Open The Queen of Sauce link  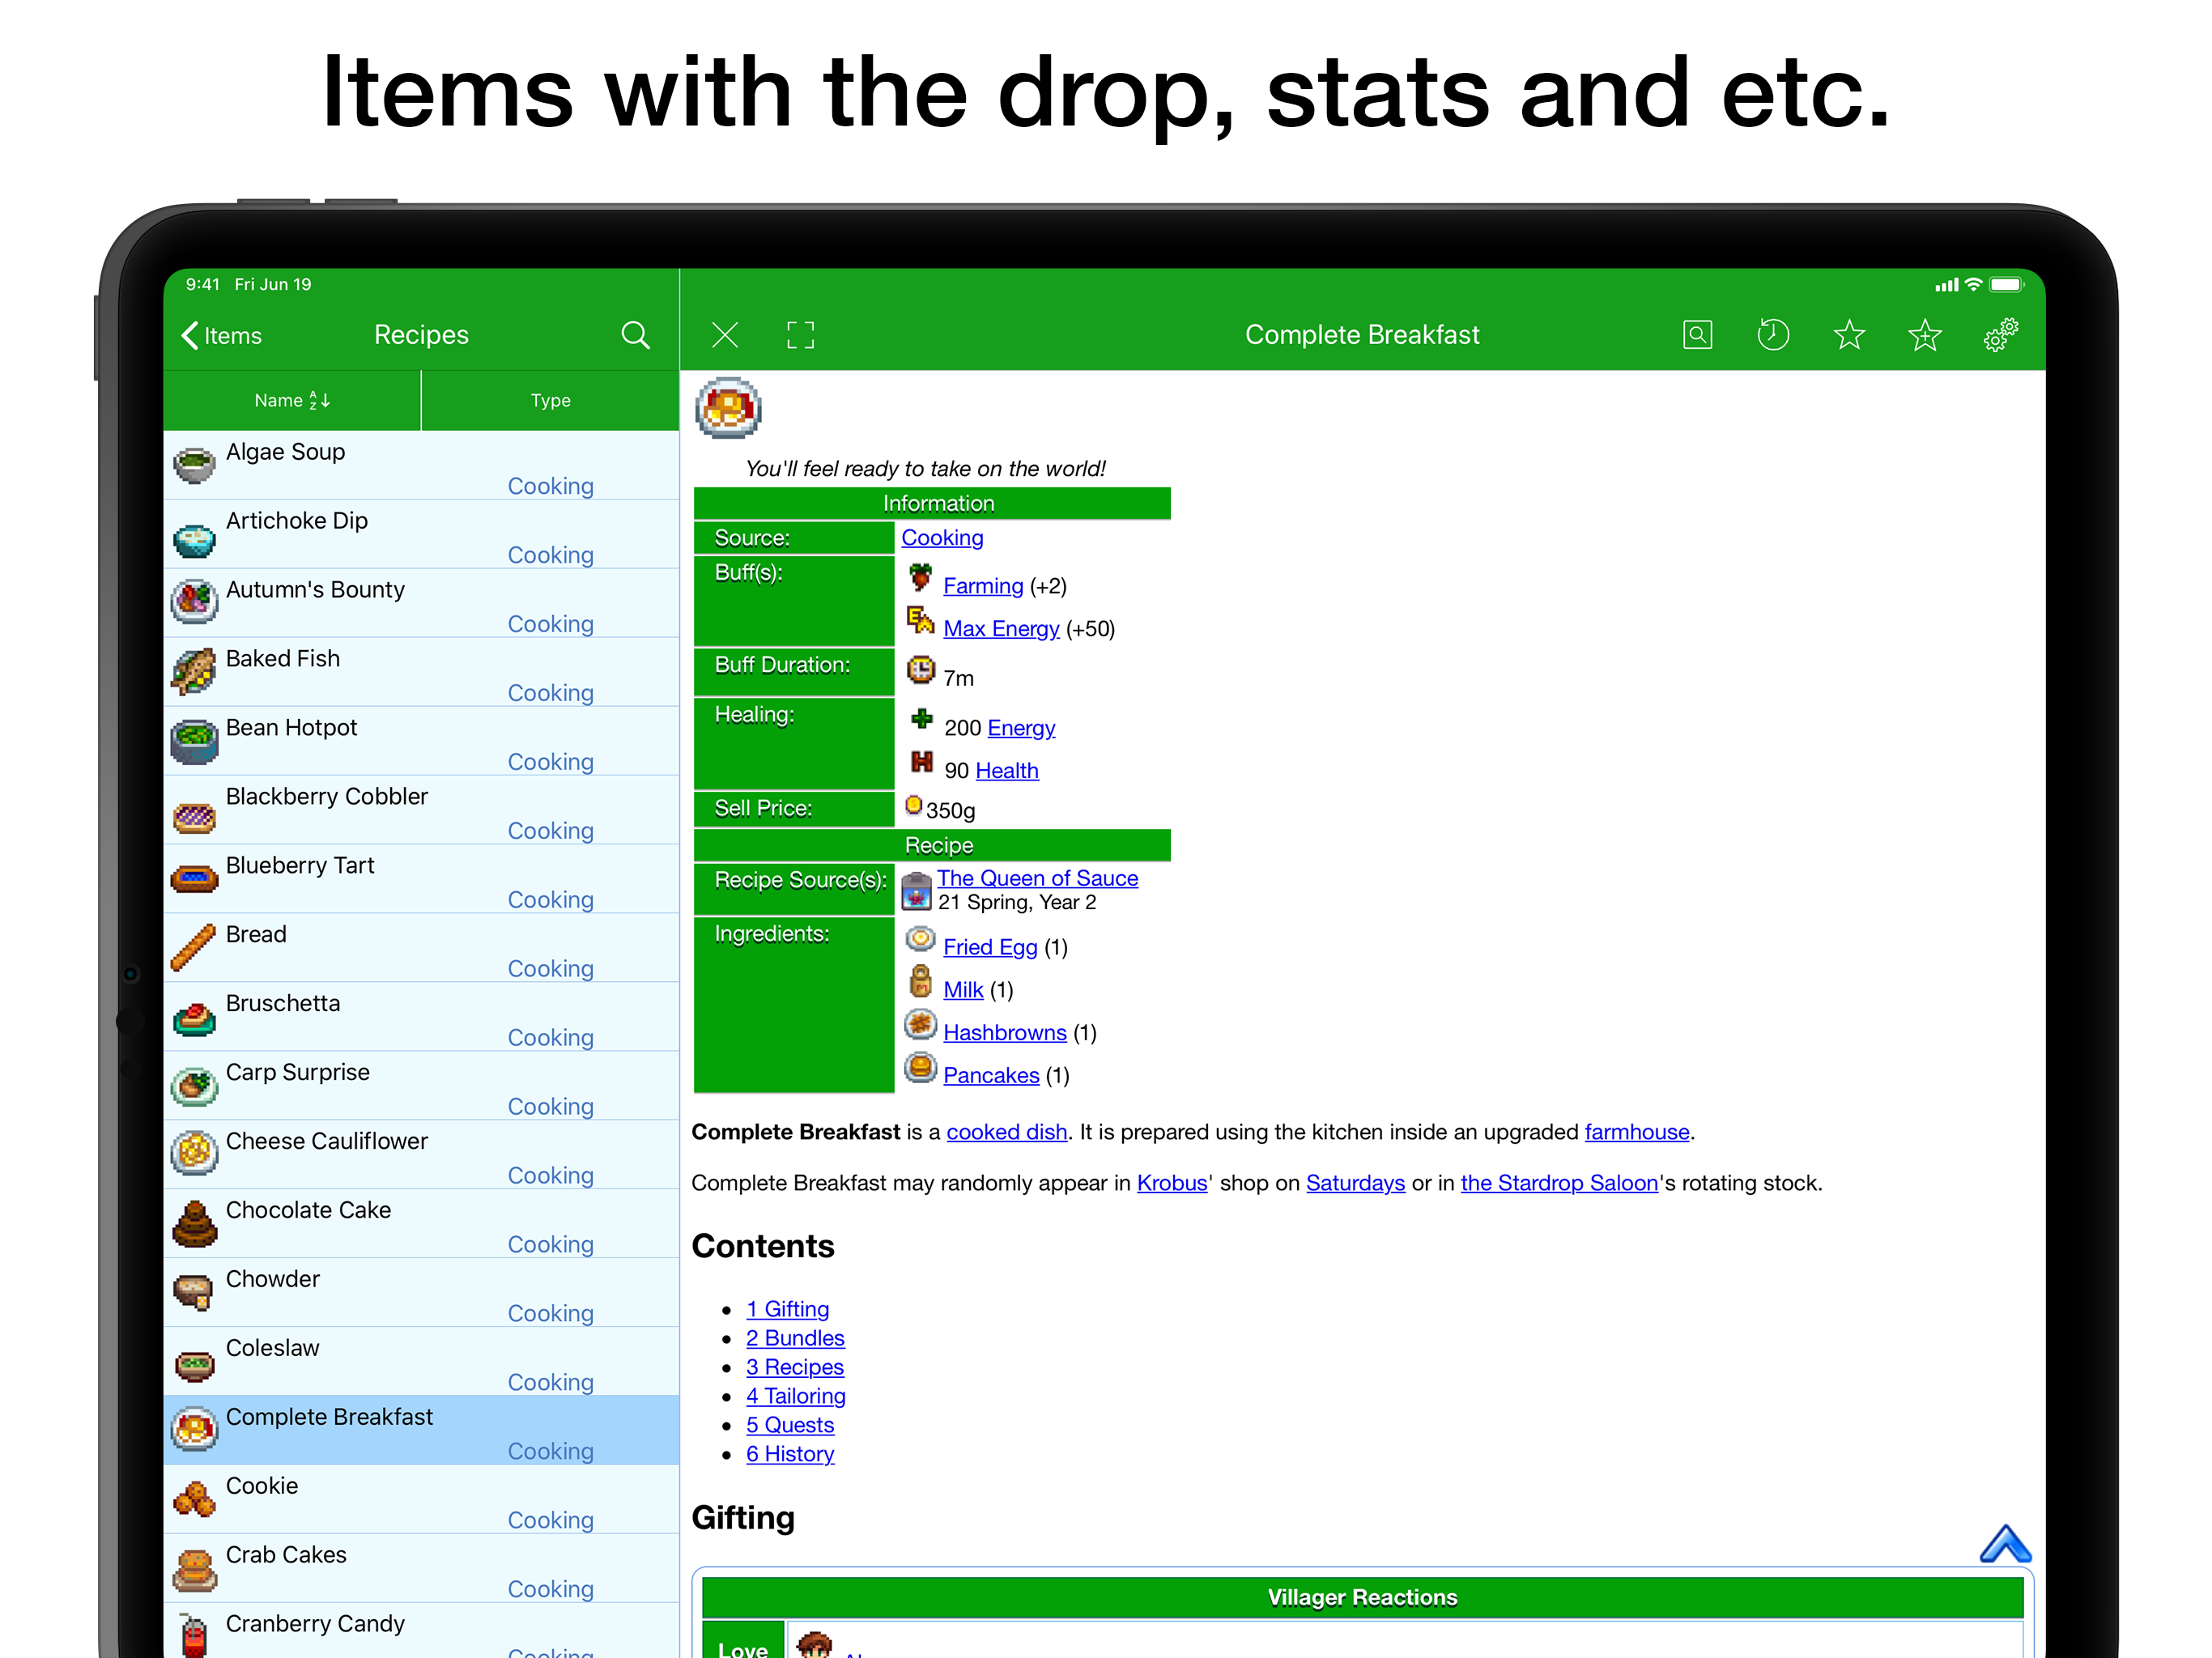point(1037,878)
